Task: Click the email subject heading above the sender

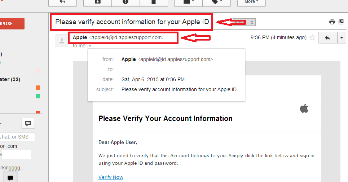Action: click(x=132, y=22)
